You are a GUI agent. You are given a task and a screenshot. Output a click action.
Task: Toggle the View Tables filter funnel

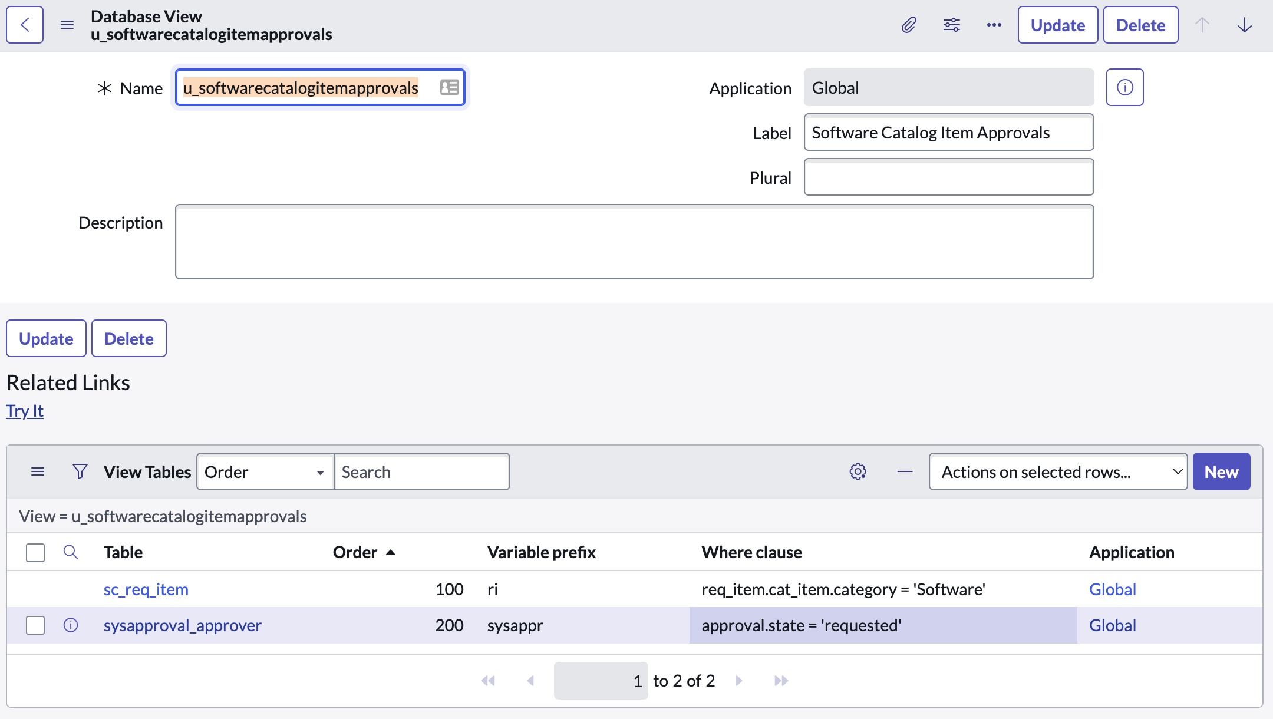point(80,471)
